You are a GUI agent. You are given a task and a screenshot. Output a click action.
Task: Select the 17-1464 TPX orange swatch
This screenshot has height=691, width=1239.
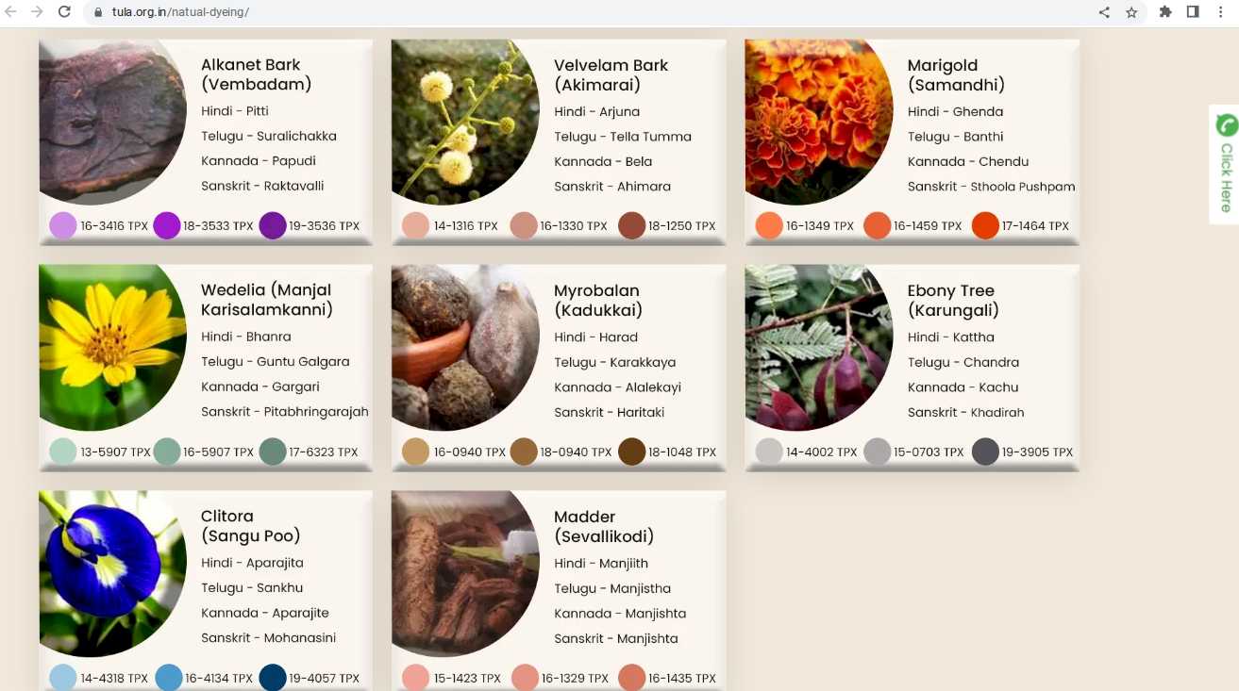click(x=985, y=226)
